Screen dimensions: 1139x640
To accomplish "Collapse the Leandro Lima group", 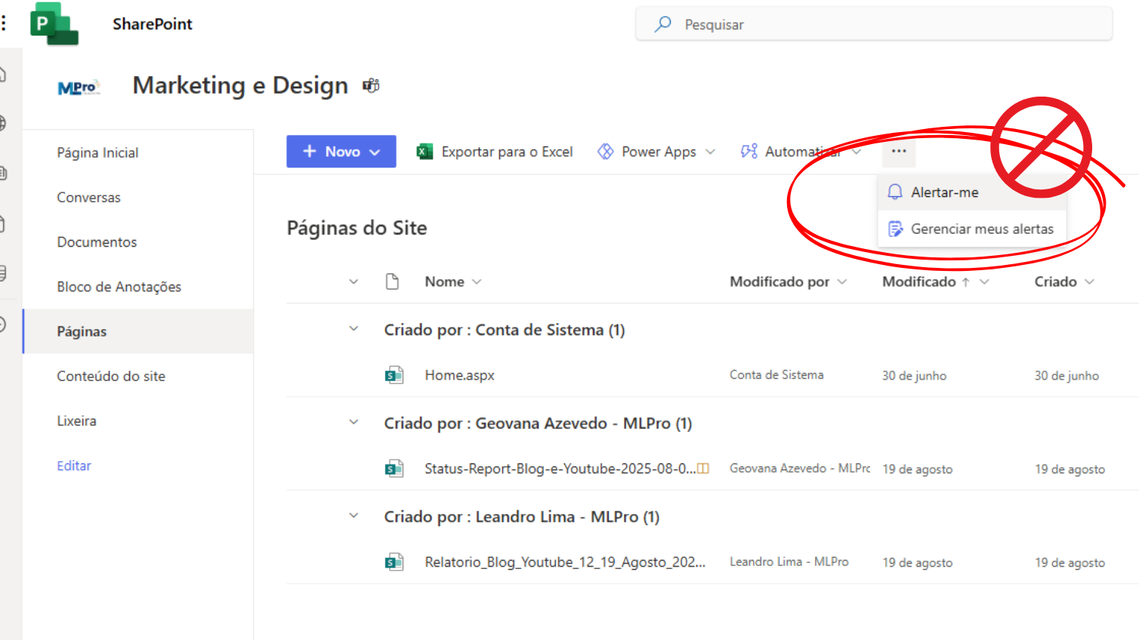I will point(353,516).
